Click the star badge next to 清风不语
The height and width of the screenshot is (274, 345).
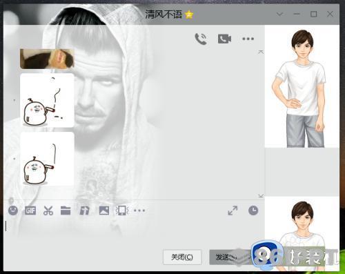[189, 14]
